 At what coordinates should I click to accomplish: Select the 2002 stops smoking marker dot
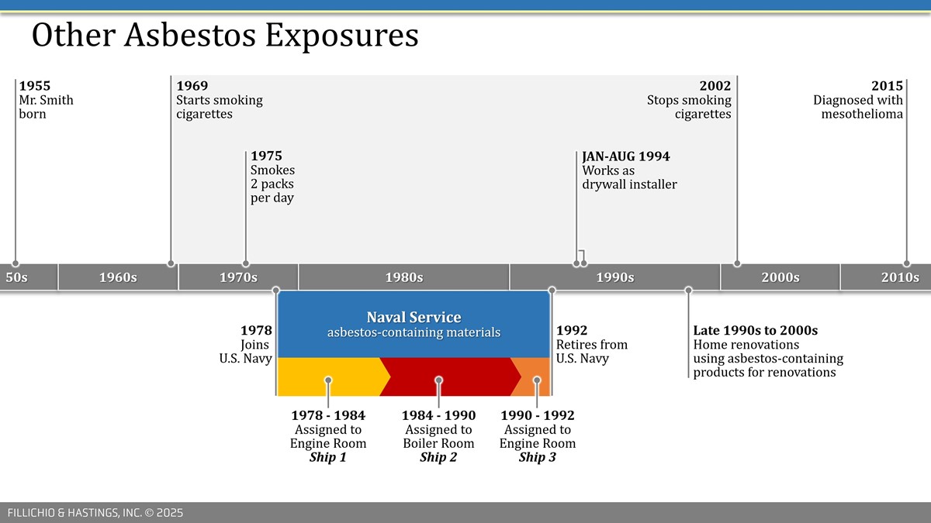[737, 263]
